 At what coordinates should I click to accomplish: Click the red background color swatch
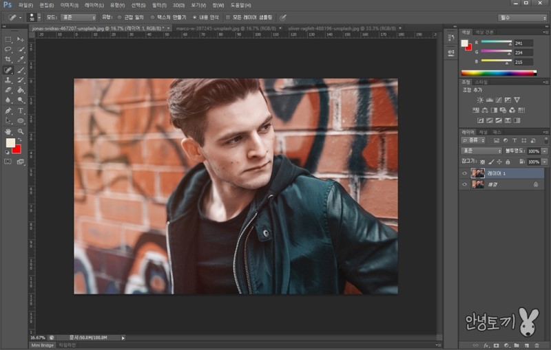17,149
